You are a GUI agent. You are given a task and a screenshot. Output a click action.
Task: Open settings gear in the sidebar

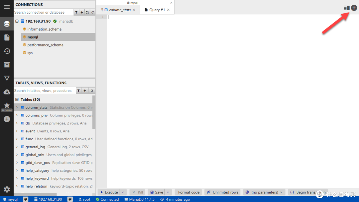7,189
